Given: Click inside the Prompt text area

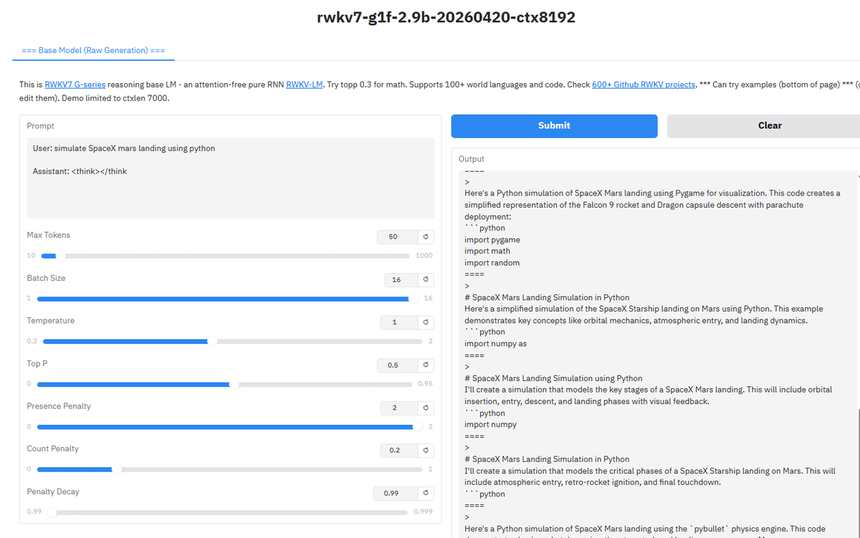Looking at the screenshot, I should pyautogui.click(x=231, y=178).
